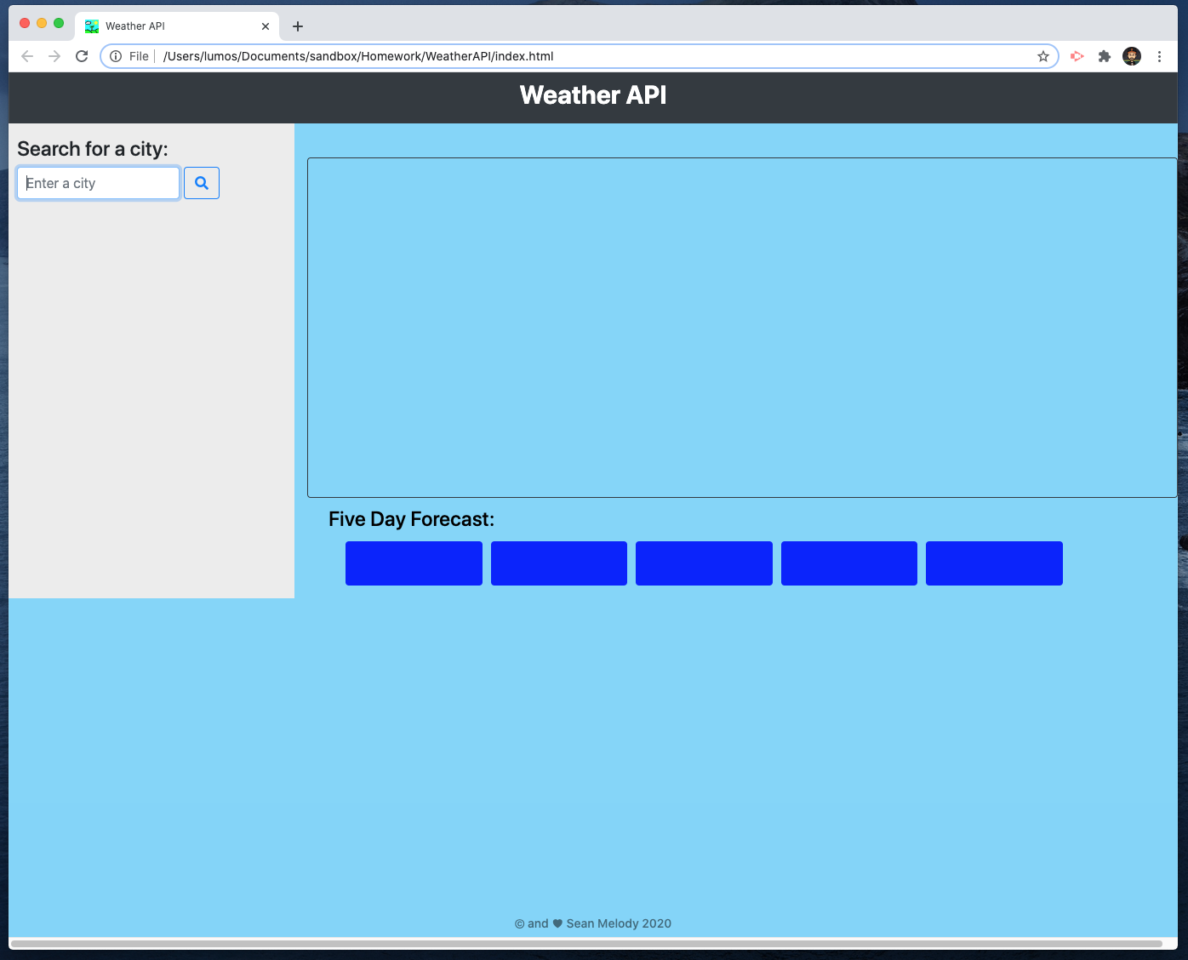
Task: Click the bookmark star icon
Action: coord(1042,56)
